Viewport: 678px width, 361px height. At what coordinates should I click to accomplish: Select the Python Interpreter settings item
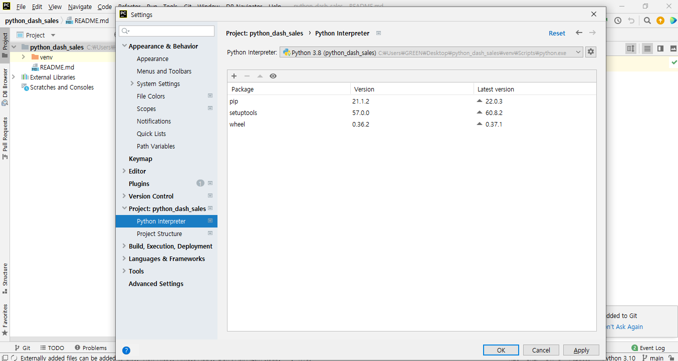click(x=166, y=221)
